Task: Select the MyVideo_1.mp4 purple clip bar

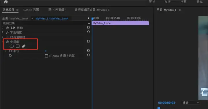Action: [x=120, y=23]
